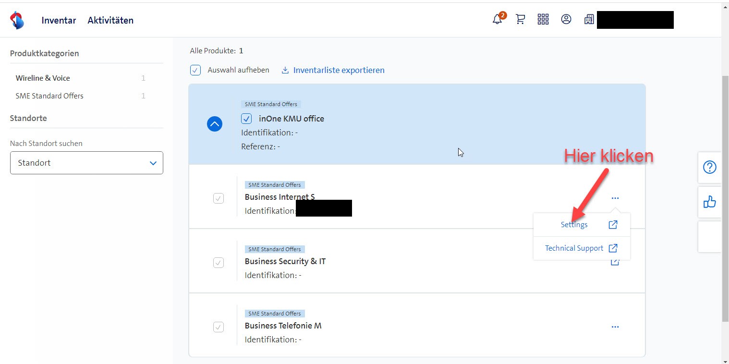Open the apps grid menu
729x364 pixels.
[x=543, y=19]
